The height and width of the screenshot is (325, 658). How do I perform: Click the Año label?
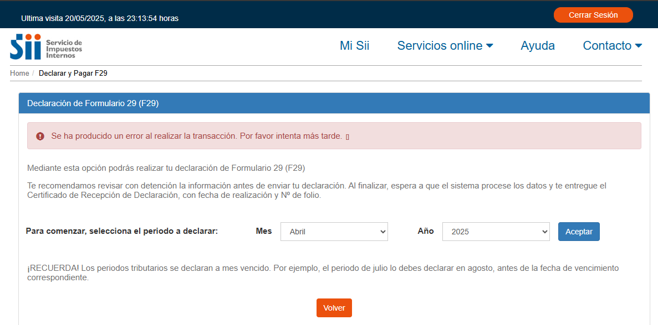click(426, 231)
